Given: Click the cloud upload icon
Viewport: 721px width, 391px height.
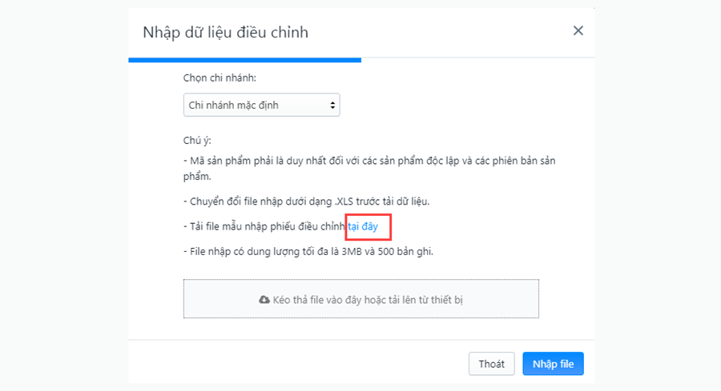Looking at the screenshot, I should click(264, 300).
